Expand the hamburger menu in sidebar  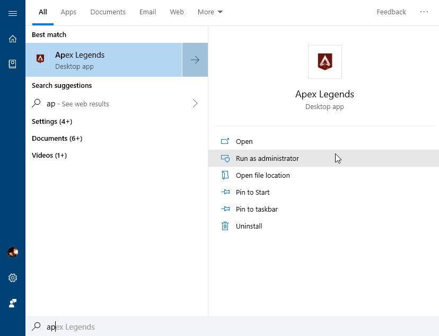pos(13,13)
